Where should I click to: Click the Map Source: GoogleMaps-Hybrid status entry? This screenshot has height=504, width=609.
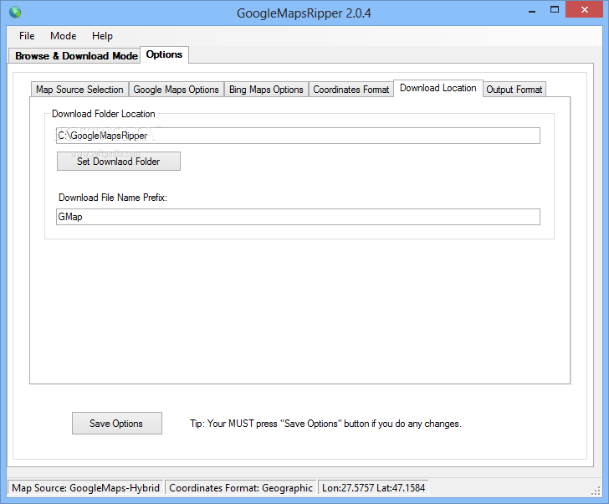click(x=86, y=488)
